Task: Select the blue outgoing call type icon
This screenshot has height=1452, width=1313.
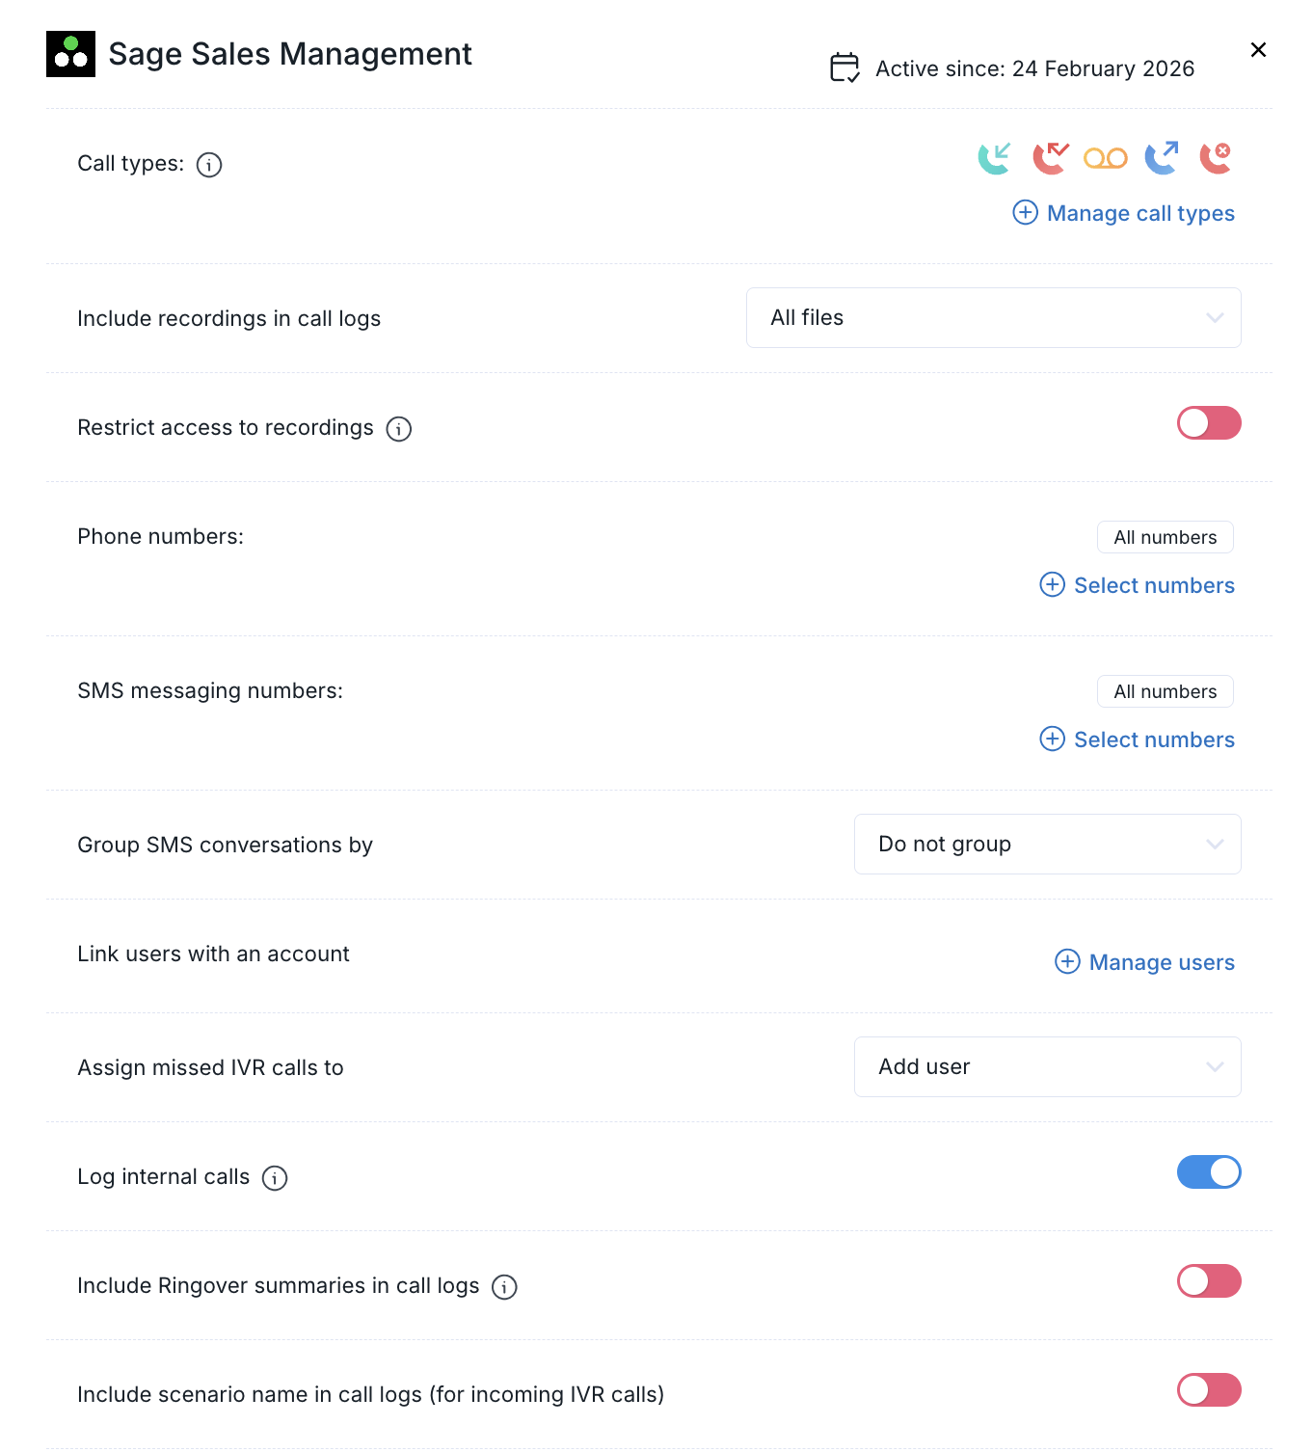Action: click(1161, 158)
